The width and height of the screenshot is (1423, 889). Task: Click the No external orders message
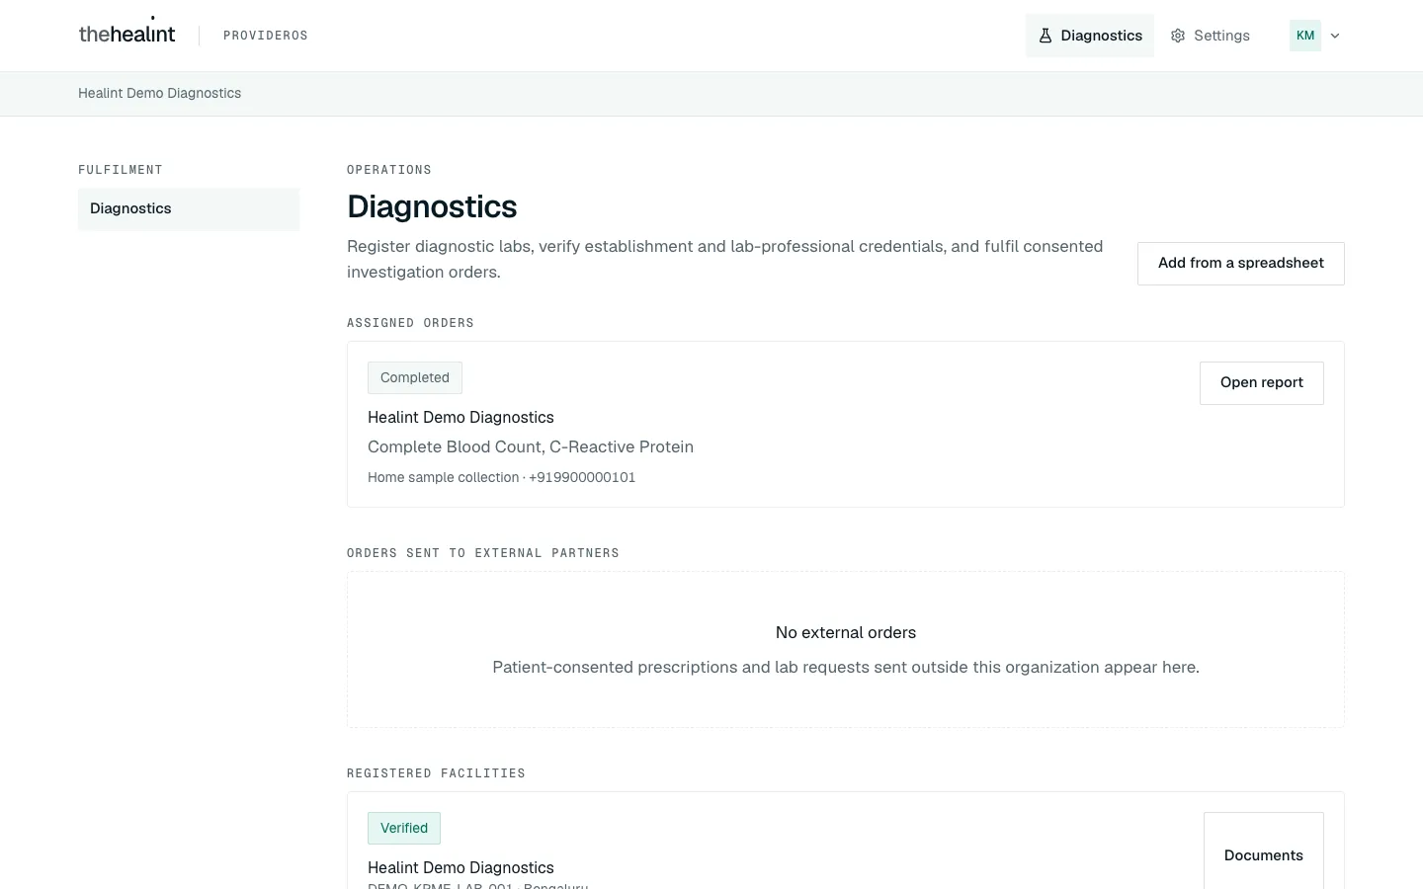point(846,632)
